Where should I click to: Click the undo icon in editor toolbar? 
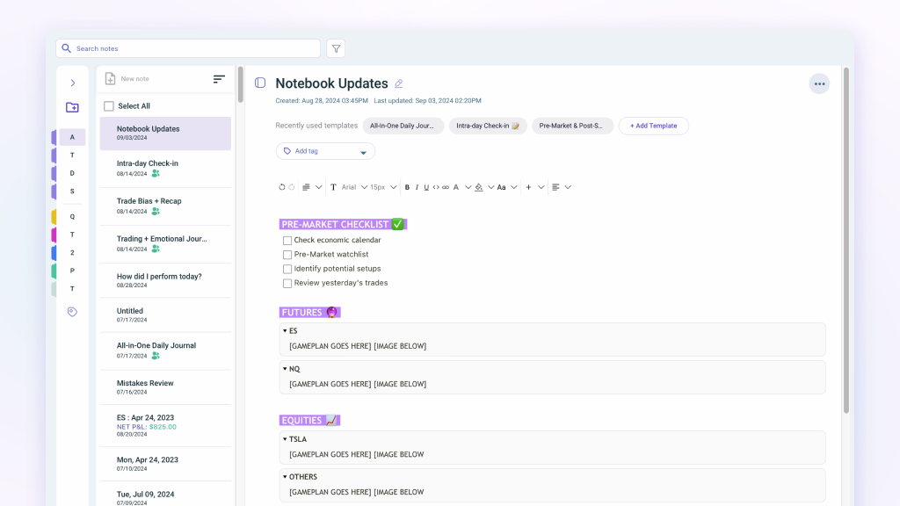pos(281,187)
